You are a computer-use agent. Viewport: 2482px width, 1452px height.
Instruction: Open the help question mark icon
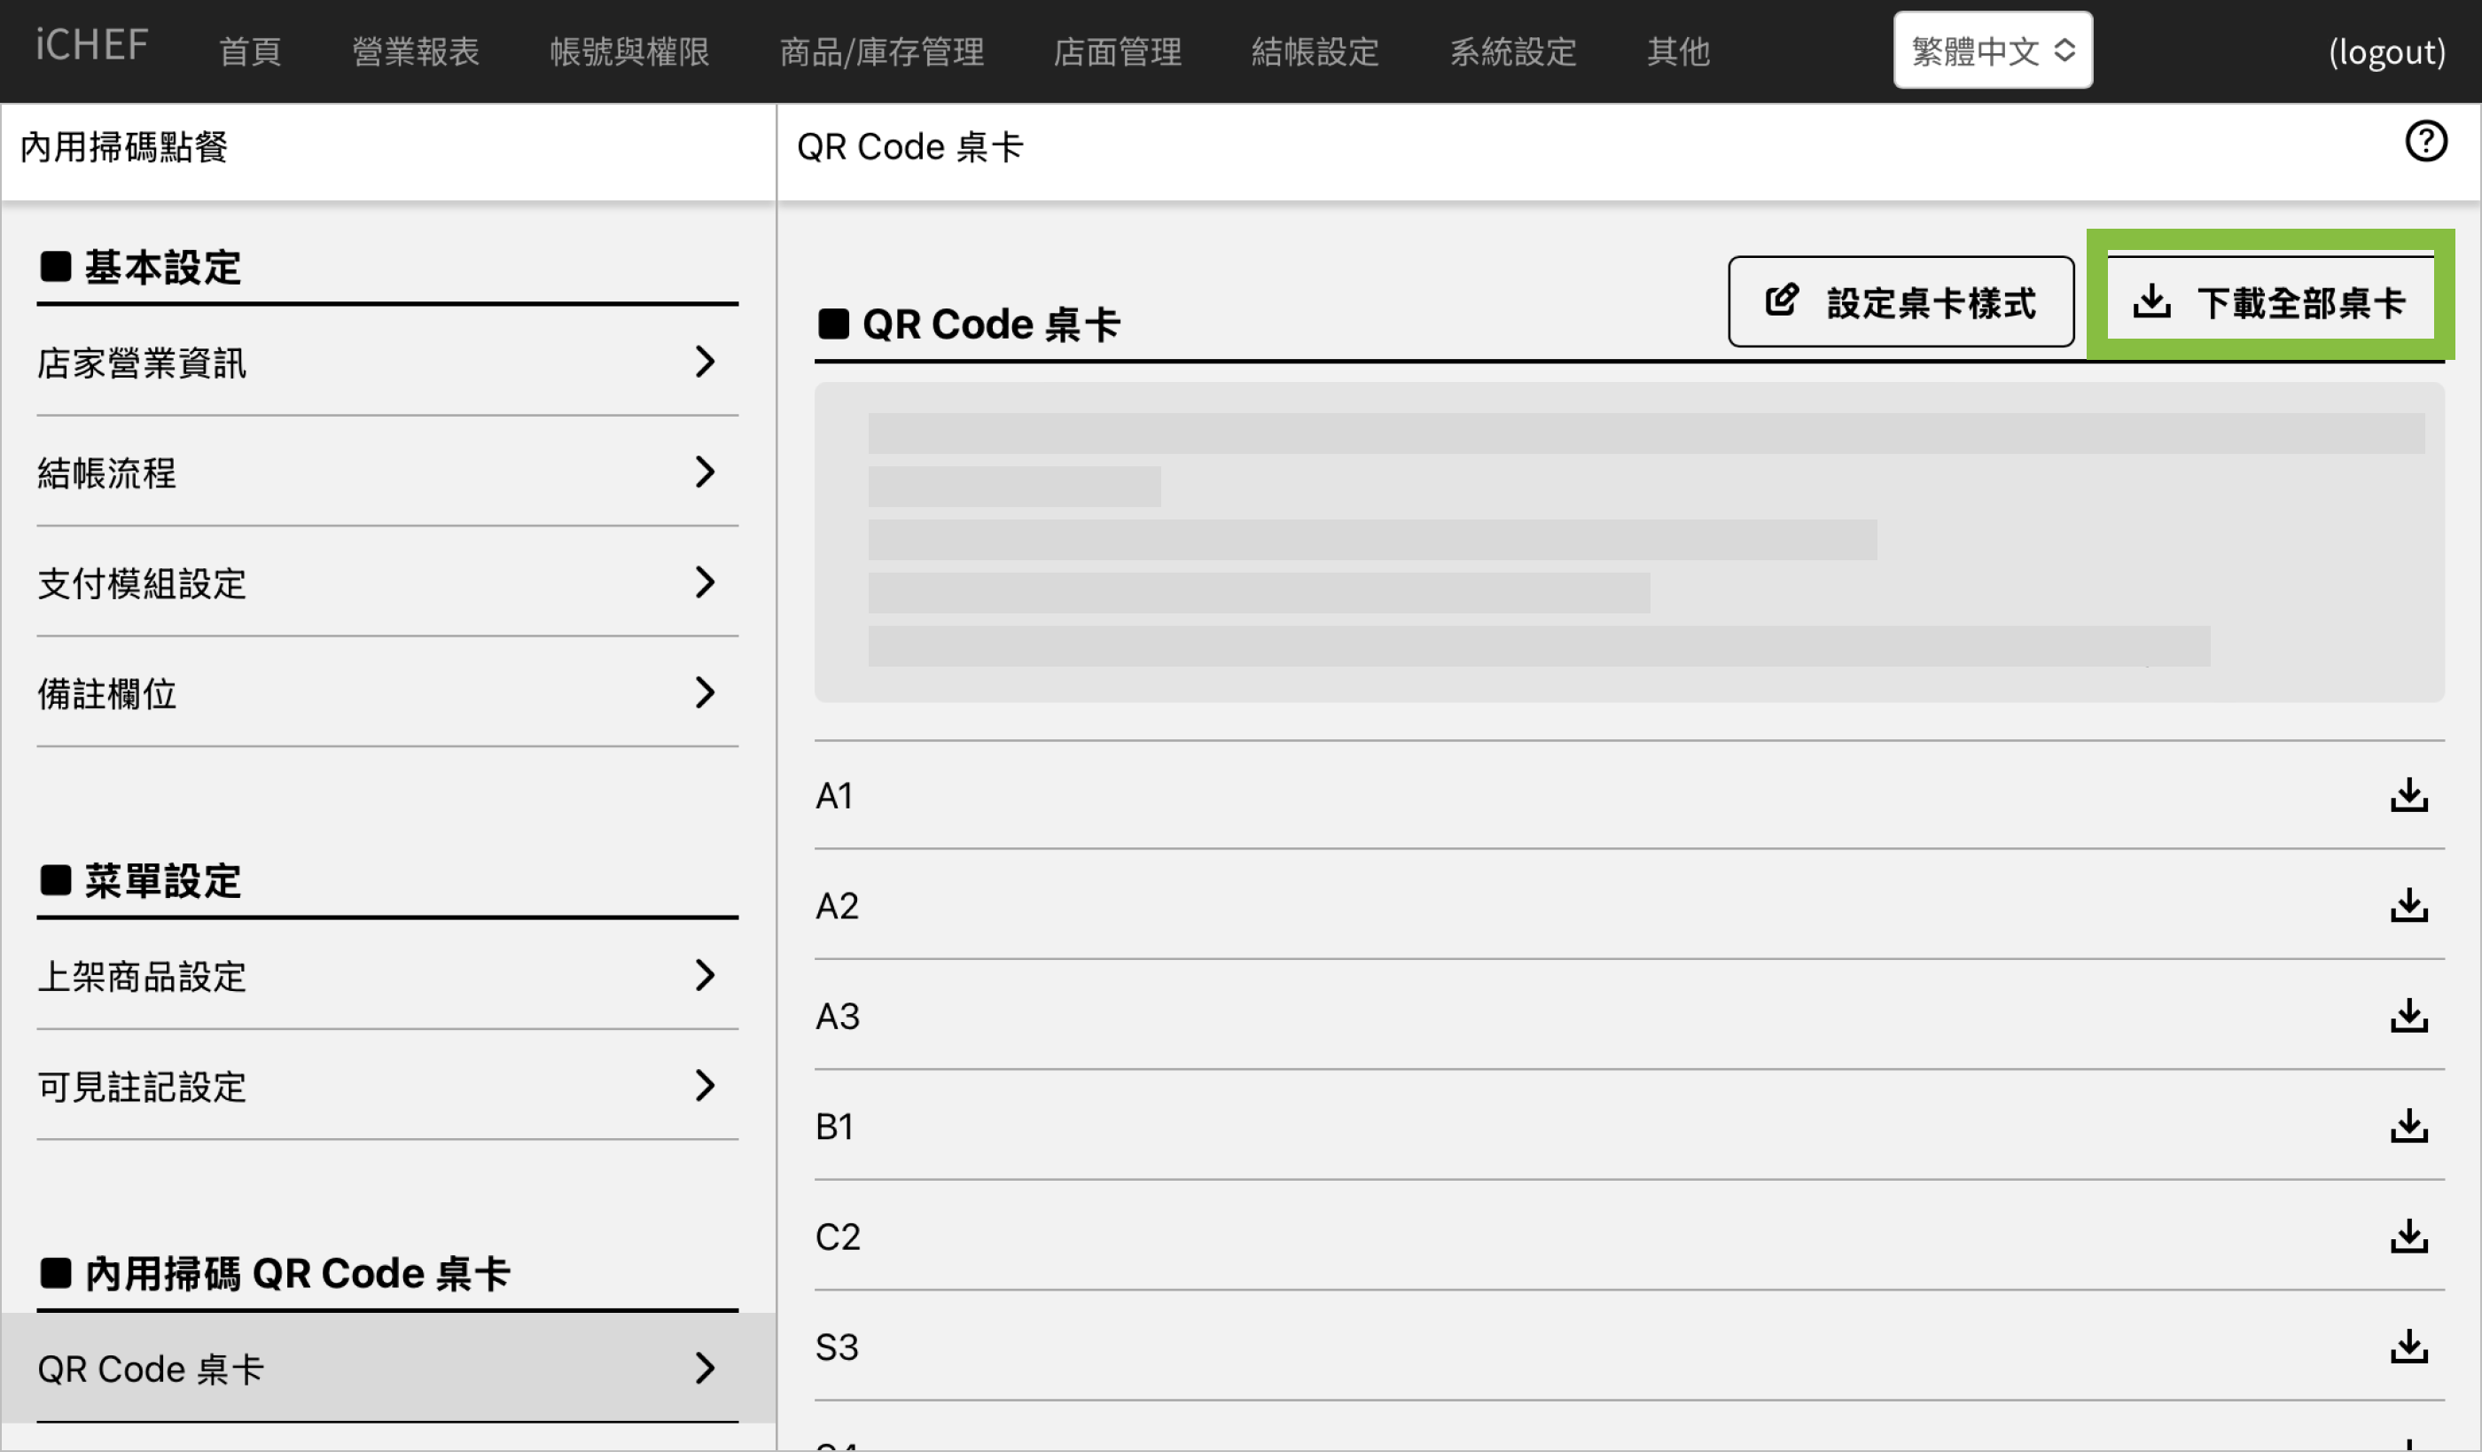[2425, 142]
